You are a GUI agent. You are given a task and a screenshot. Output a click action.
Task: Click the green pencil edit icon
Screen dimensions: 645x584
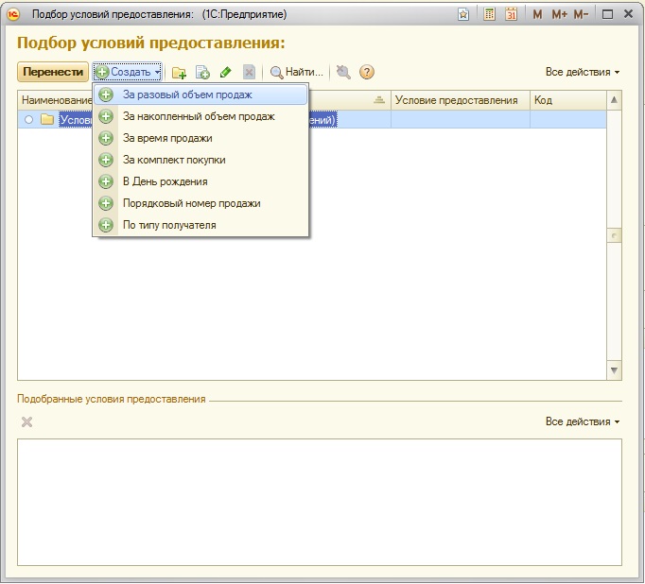point(225,73)
